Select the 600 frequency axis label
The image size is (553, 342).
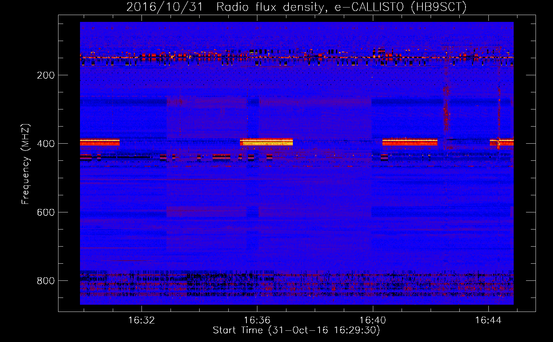46,212
